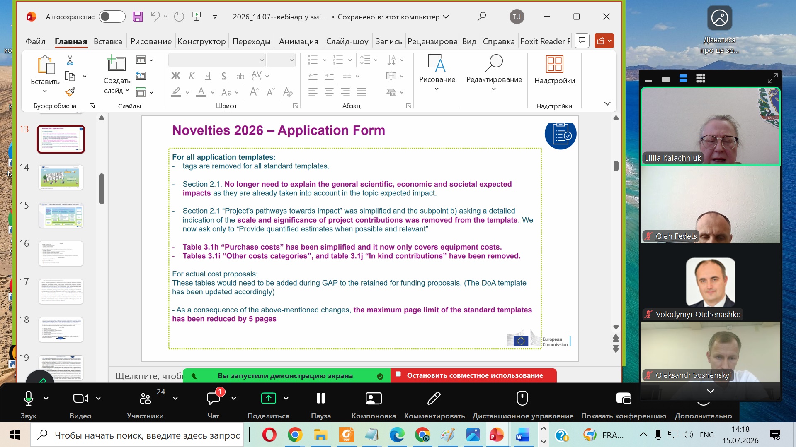This screenshot has height=447, width=796.
Task: Click the Save icon in title bar
Action: coord(138,17)
